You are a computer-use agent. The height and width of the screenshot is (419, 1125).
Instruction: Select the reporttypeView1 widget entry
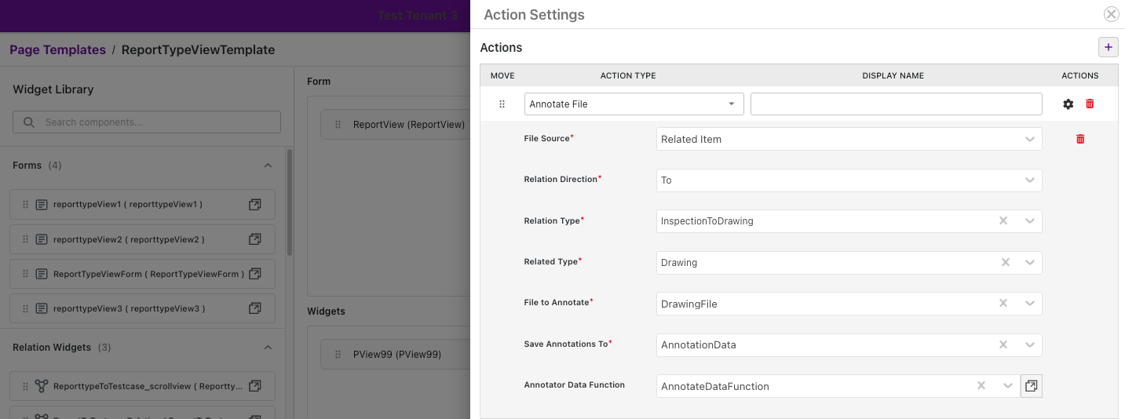[x=143, y=204]
